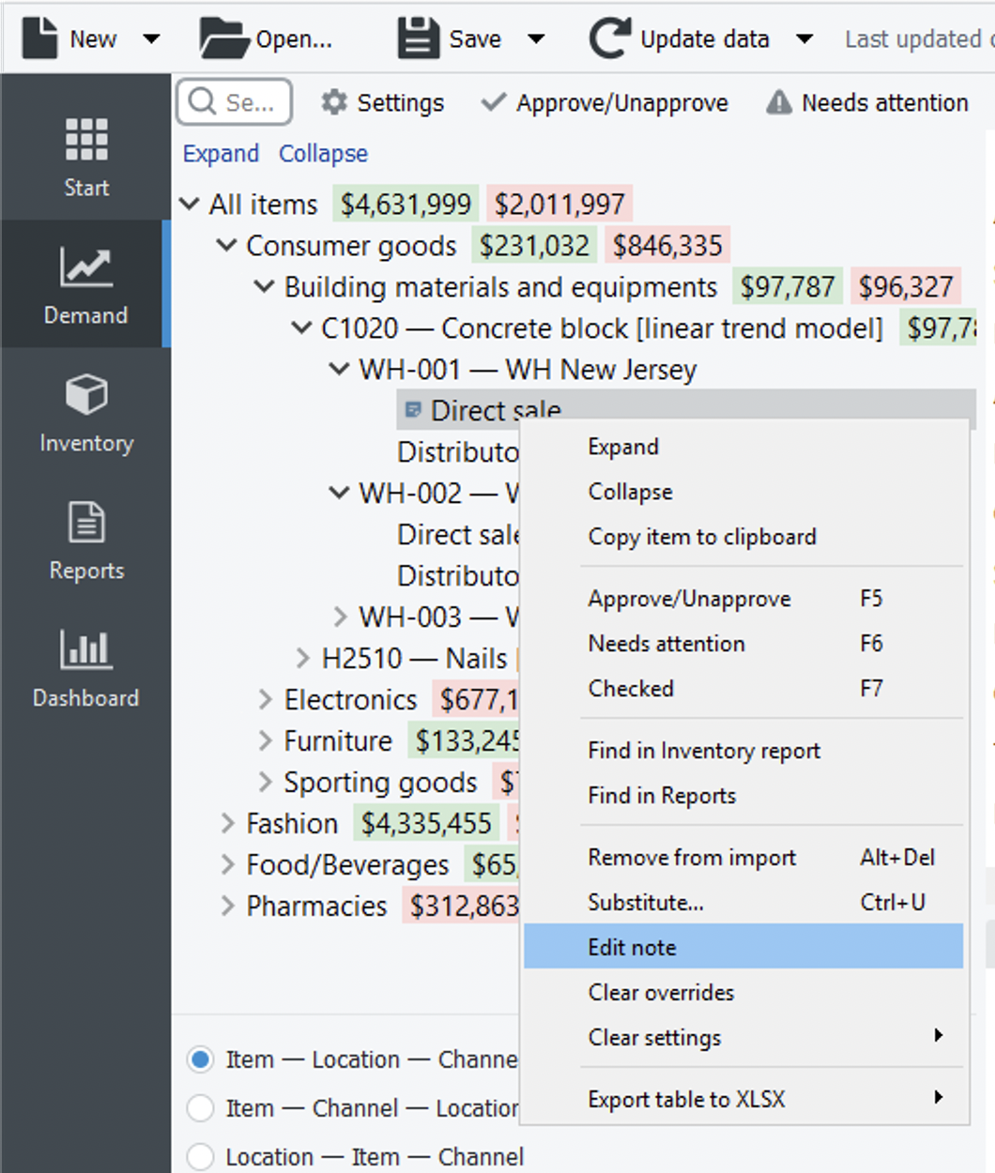Image resolution: width=995 pixels, height=1173 pixels.
Task: Click the Start grid icon
Action: click(85, 141)
